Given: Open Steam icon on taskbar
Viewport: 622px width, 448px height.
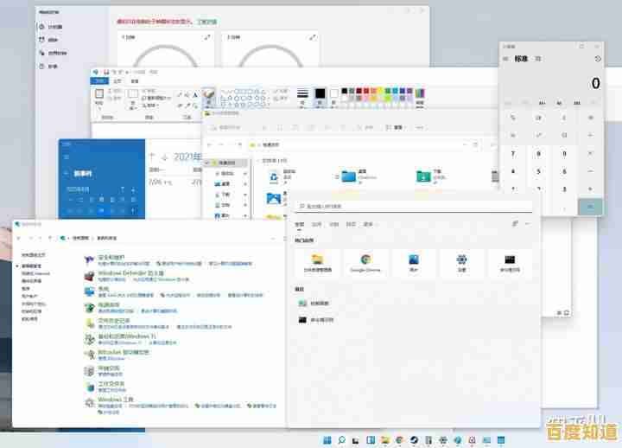Looking at the screenshot, I should [x=414, y=439].
